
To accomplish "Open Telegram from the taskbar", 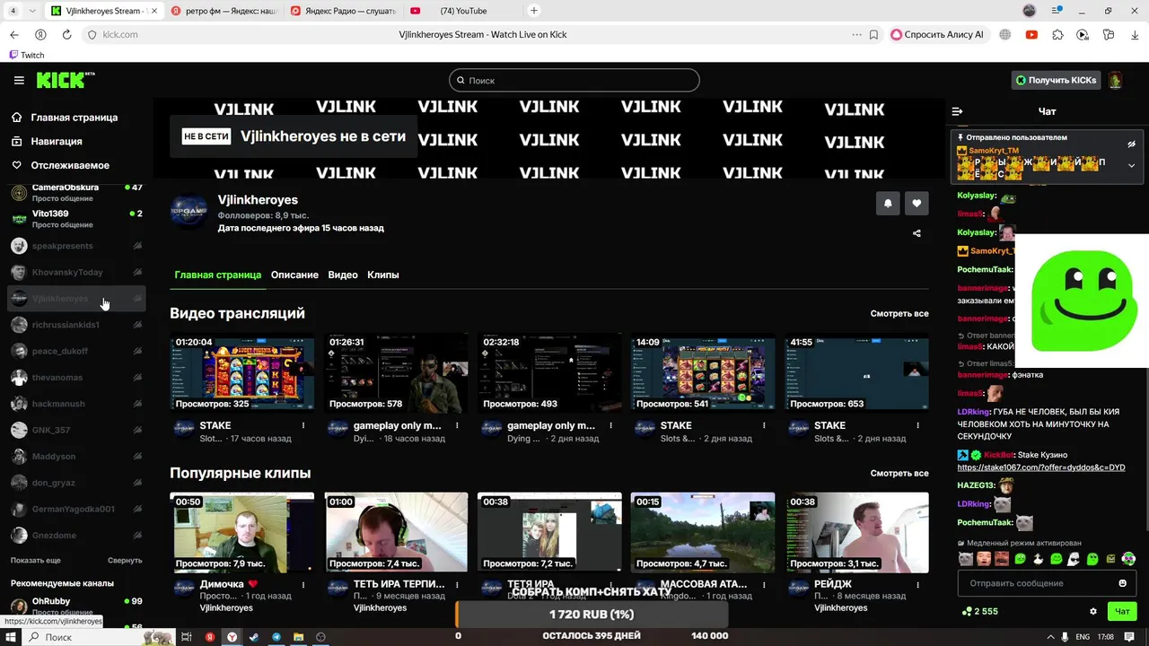I will (276, 636).
